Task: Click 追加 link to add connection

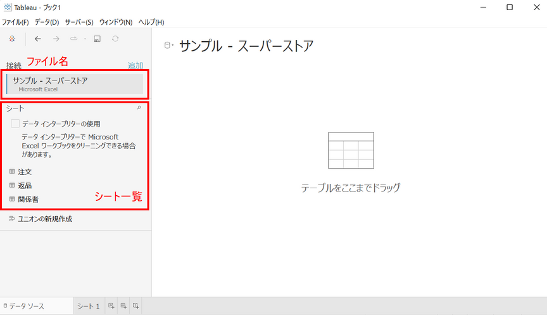Action: pyautogui.click(x=135, y=65)
